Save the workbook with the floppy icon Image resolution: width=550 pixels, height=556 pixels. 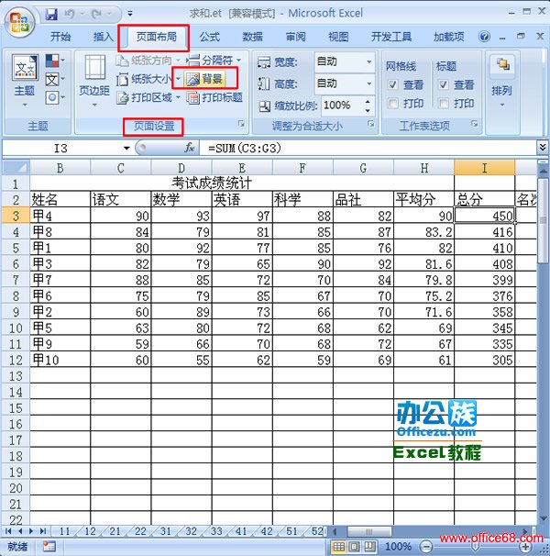click(51, 14)
